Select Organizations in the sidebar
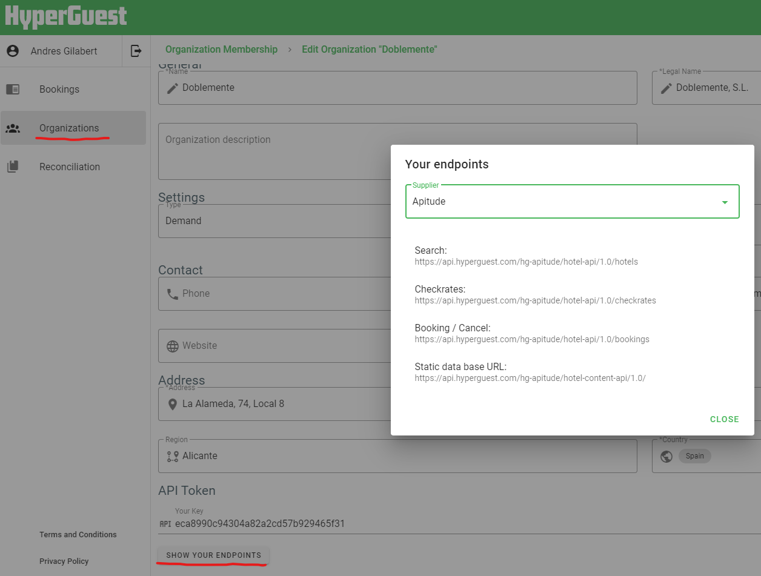This screenshot has height=576, width=761. point(73,128)
